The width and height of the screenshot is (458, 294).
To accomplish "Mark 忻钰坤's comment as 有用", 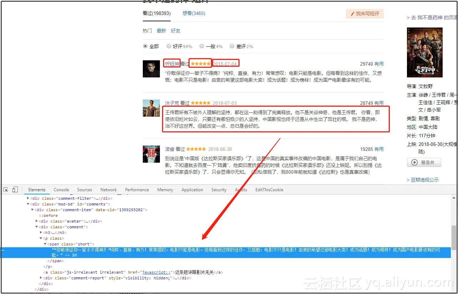I will 379,64.
